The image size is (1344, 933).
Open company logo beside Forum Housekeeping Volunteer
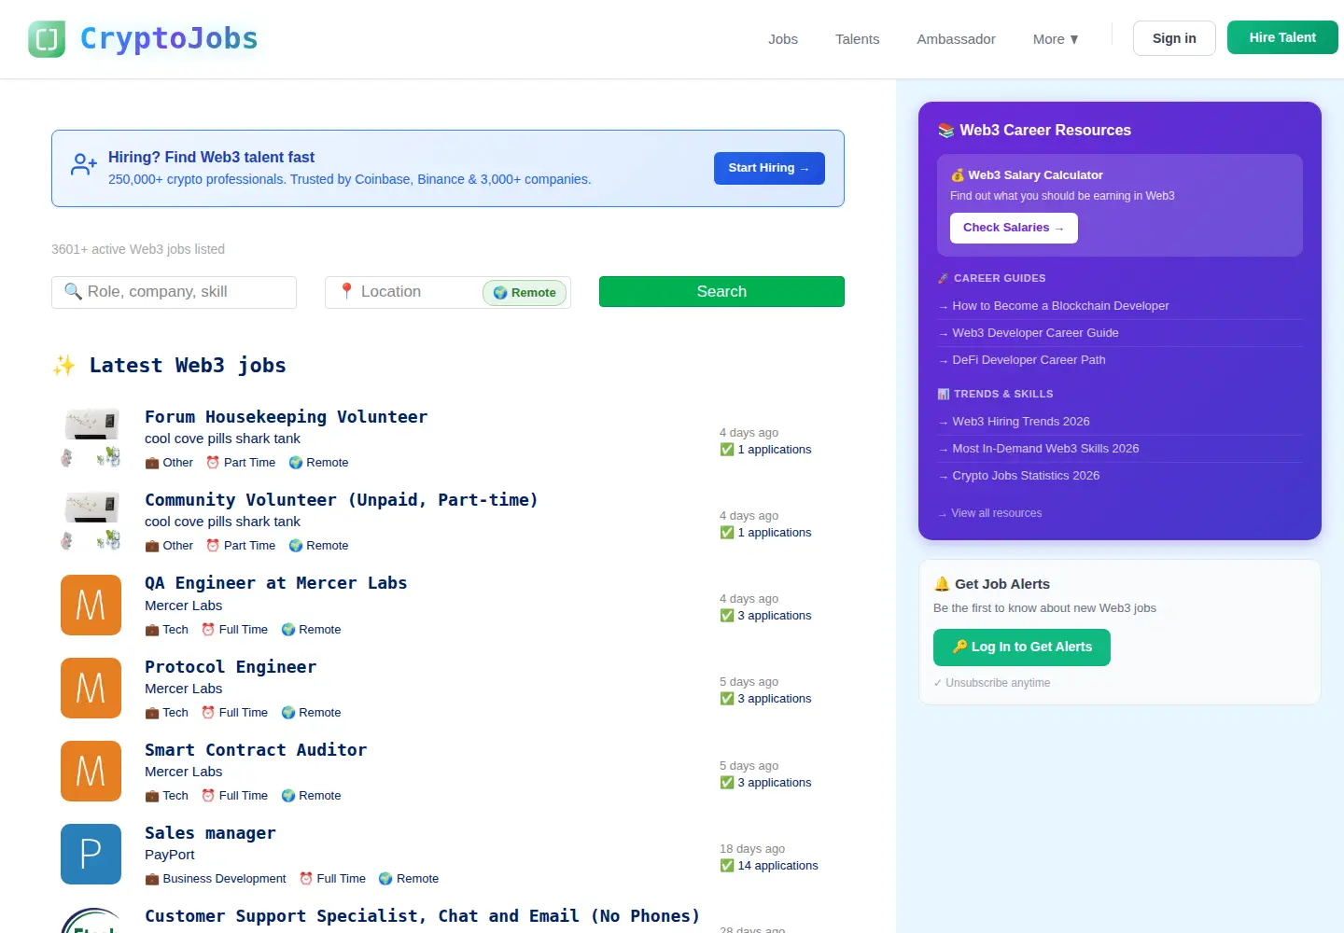pos(91,439)
